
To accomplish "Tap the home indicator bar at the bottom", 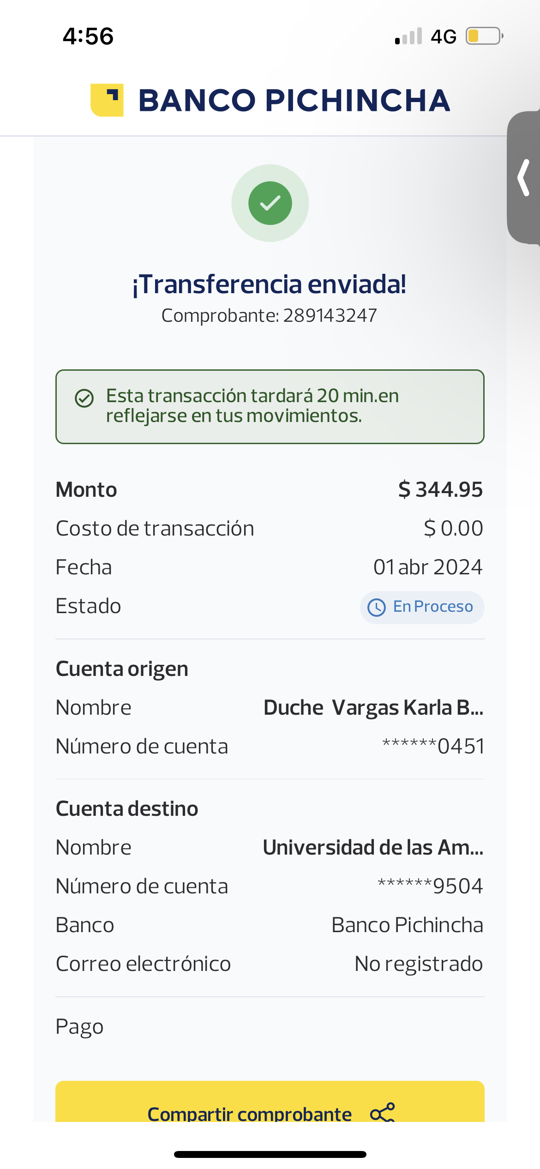I will (x=270, y=1154).
